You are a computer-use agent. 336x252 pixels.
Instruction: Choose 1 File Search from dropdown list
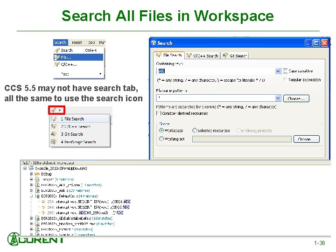pos(80,119)
